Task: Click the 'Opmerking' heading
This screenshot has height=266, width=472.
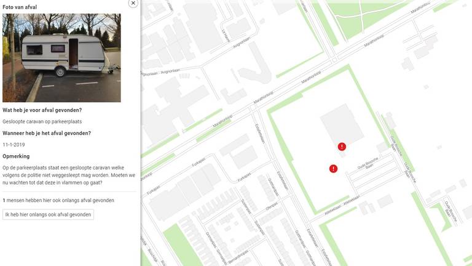Action: pos(16,156)
